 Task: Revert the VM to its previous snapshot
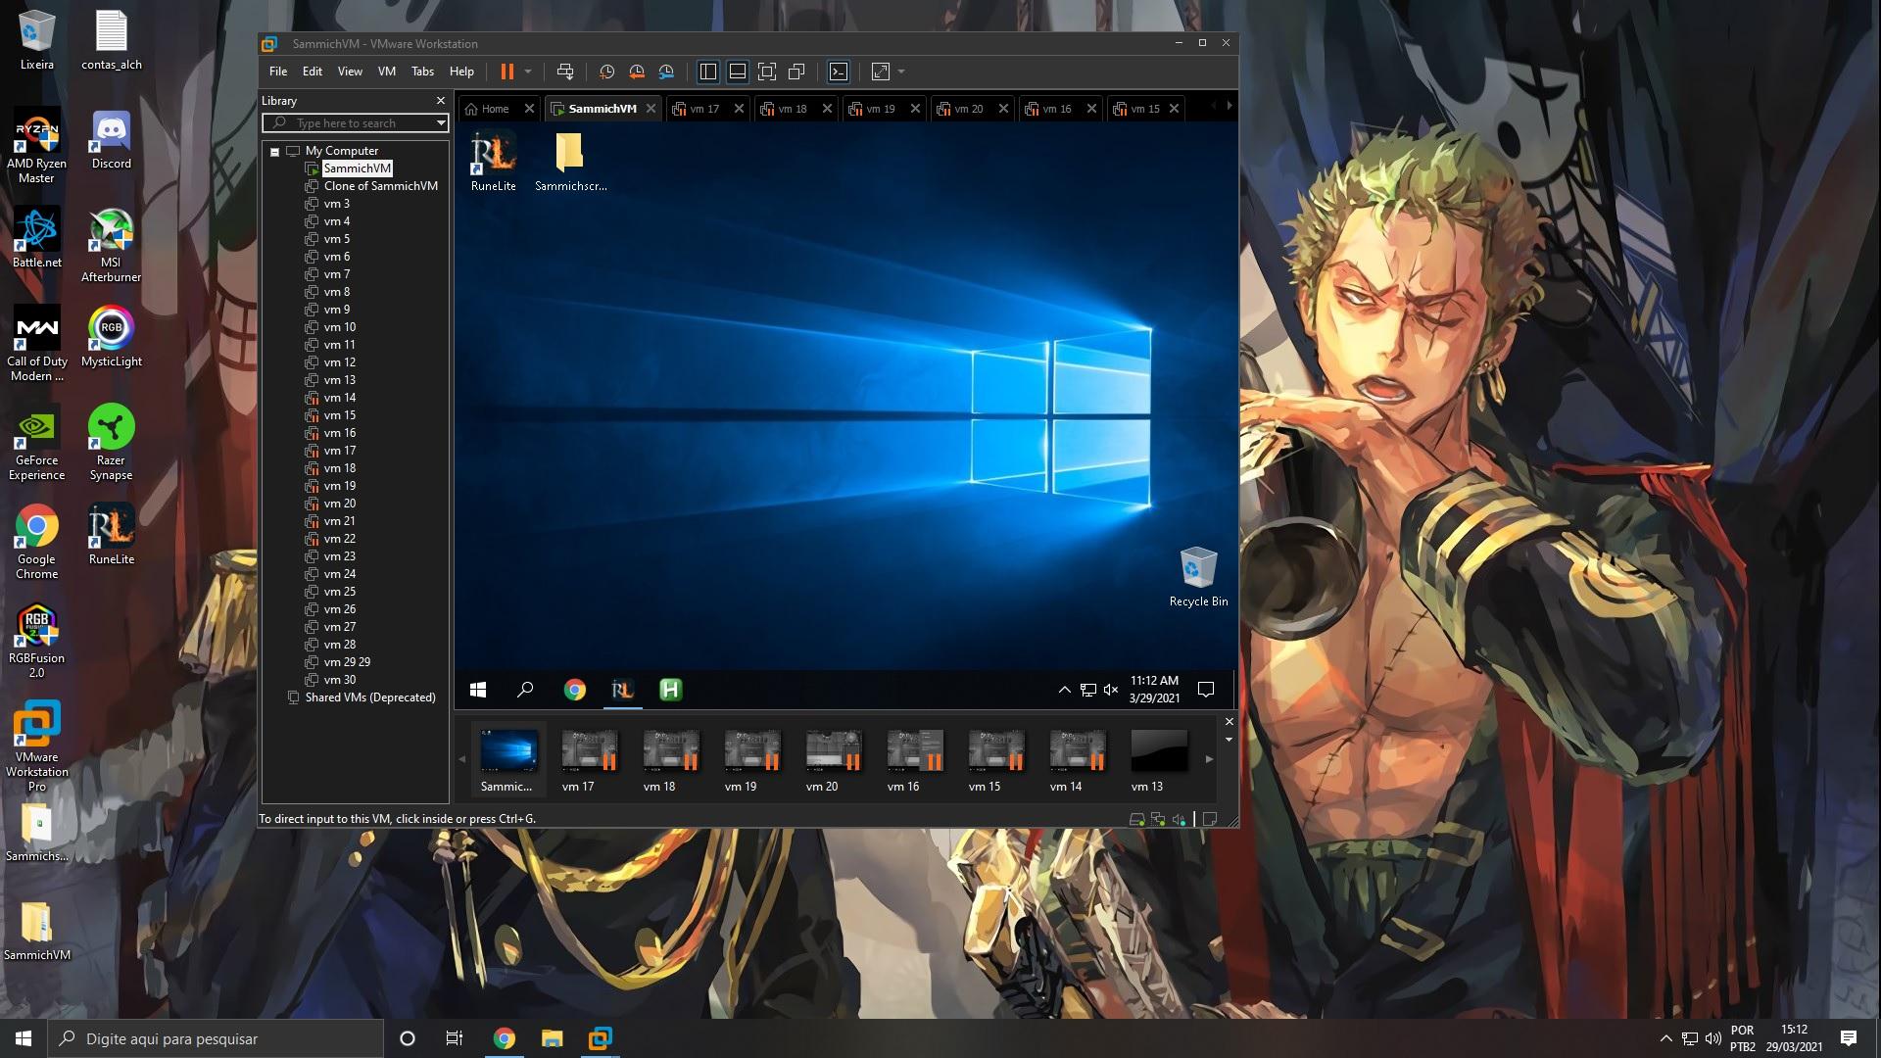[637, 72]
